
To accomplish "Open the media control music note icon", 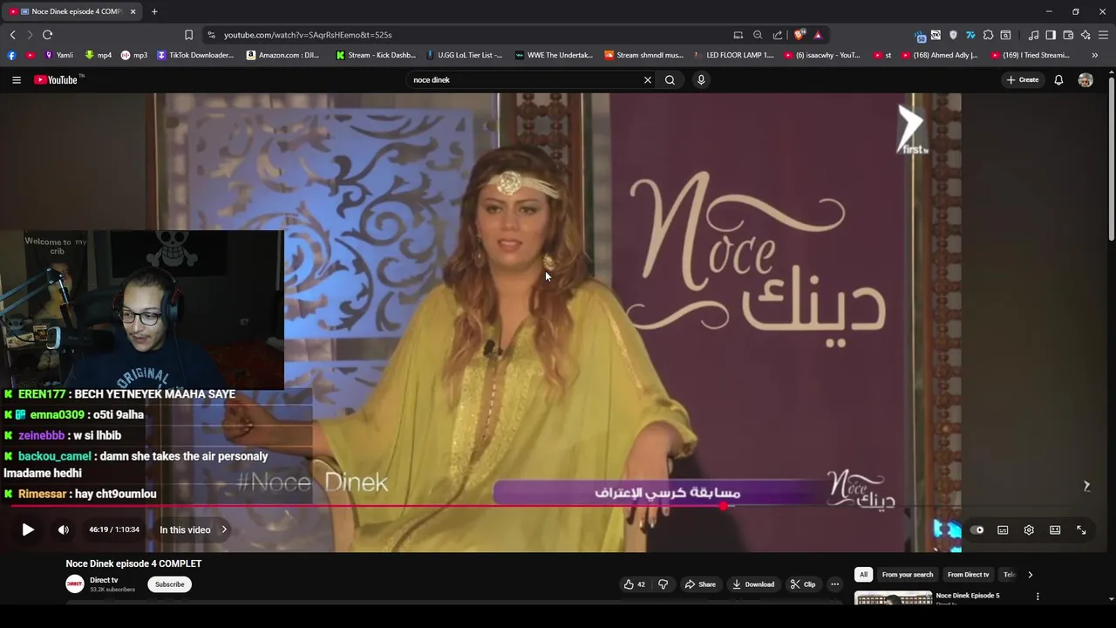I will click(1033, 35).
